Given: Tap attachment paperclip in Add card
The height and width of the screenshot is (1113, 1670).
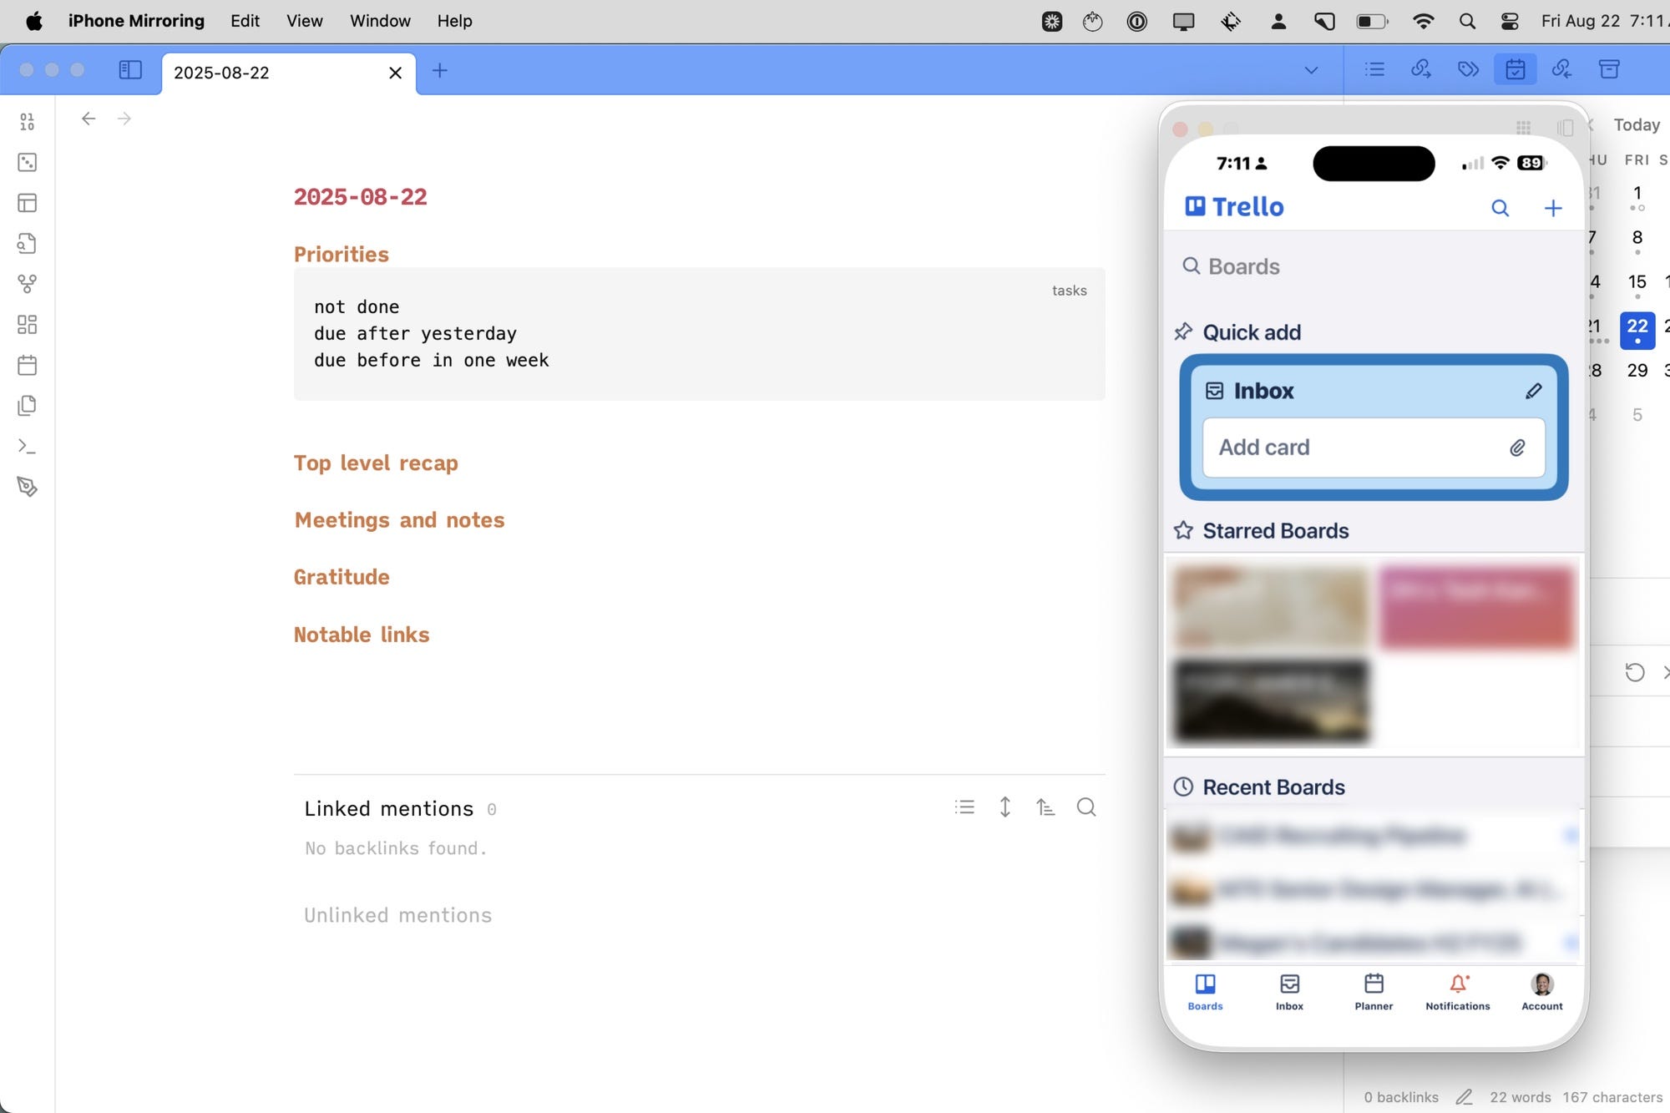Looking at the screenshot, I should 1517,448.
